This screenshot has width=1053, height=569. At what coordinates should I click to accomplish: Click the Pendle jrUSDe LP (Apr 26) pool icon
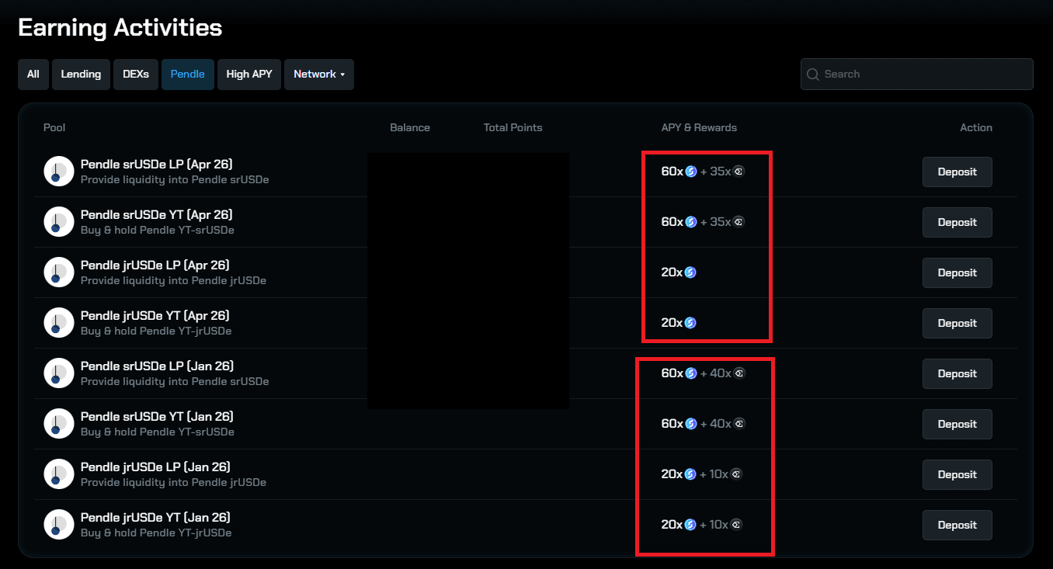tap(58, 272)
